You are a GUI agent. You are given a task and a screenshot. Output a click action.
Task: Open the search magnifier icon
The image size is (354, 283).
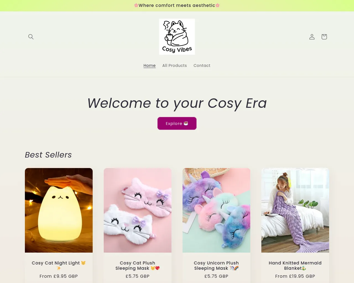coord(31,37)
